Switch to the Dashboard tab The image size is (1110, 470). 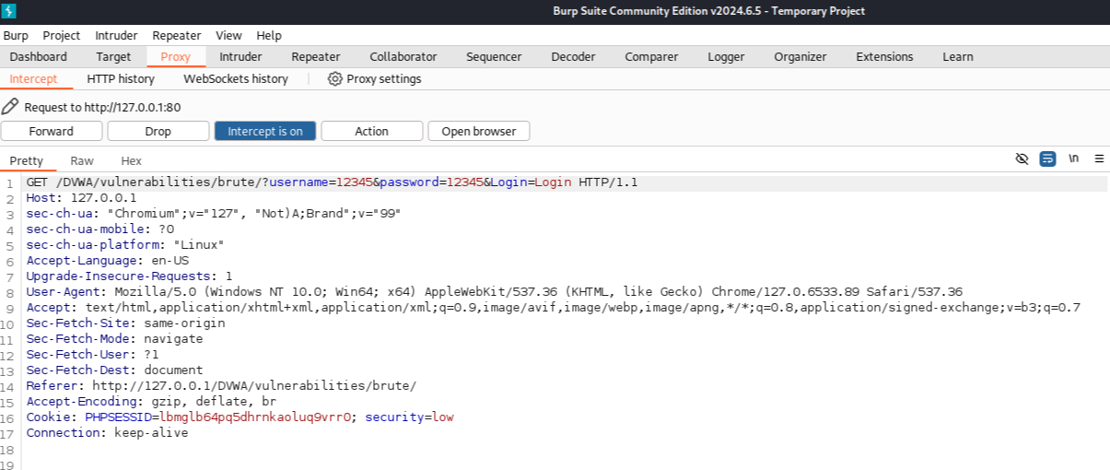coord(39,56)
